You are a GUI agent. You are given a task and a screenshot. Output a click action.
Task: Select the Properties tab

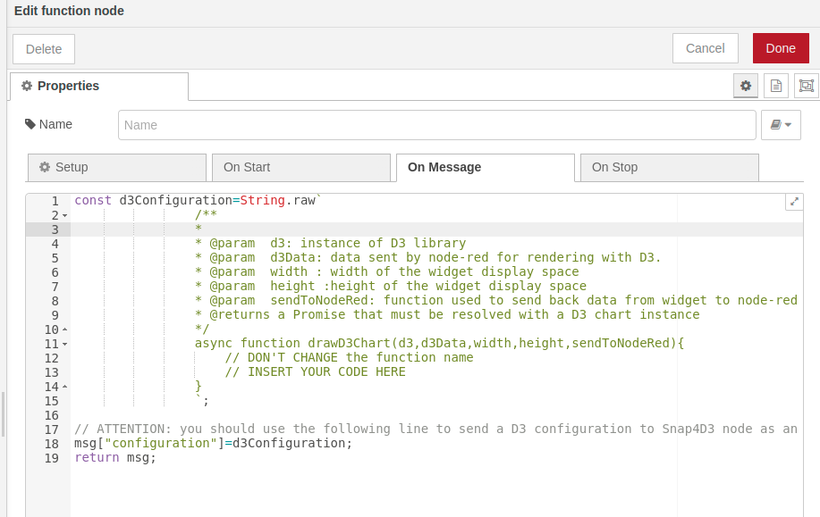click(x=98, y=87)
